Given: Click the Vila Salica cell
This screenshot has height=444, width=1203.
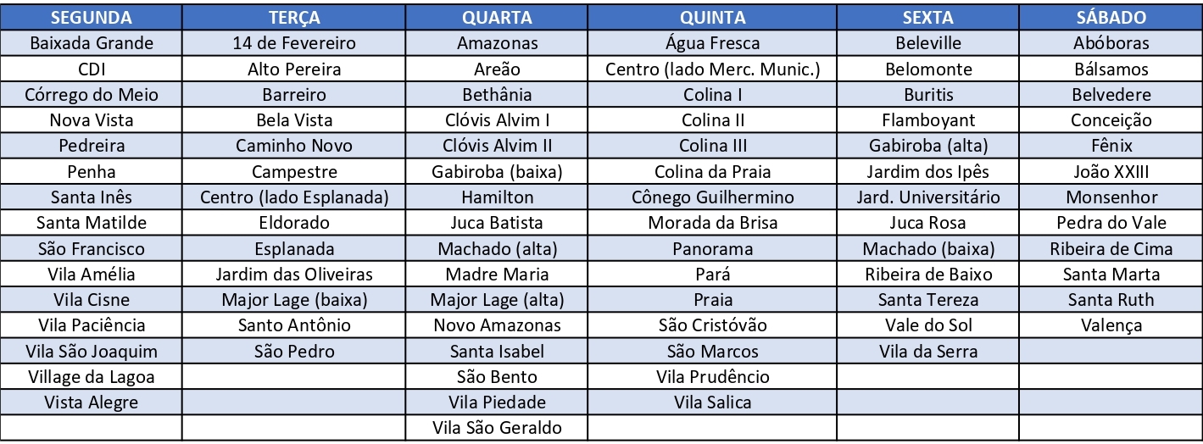Looking at the screenshot, I should click(713, 402).
